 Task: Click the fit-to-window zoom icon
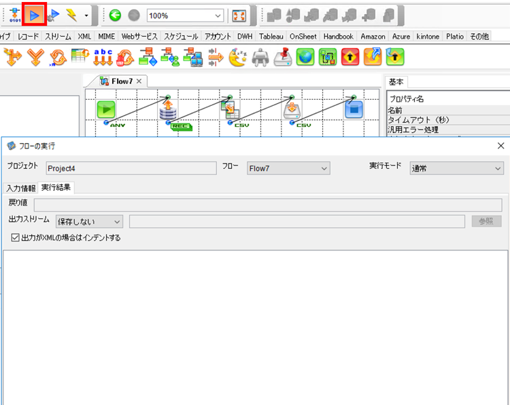click(239, 16)
